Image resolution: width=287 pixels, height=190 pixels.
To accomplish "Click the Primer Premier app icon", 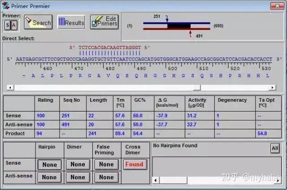I will pos(6,6).
